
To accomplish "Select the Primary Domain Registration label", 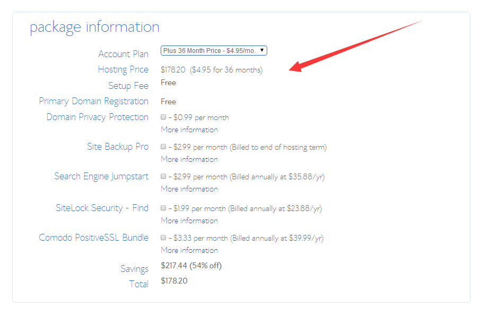I will click(x=94, y=101).
